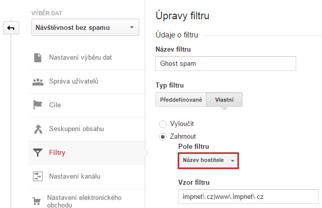Image resolution: width=322 pixels, height=208 pixels.
Task: Open the Název hostitele filter field dropdown
Action: click(x=208, y=160)
